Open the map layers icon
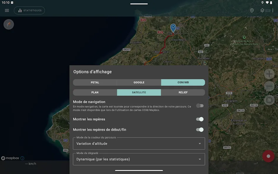278x174 pixels. pos(262,11)
